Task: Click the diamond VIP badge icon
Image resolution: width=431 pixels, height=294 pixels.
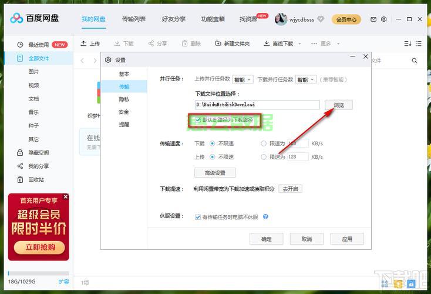Action: pyautogui.click(x=321, y=19)
